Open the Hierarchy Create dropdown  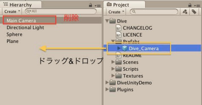pyautogui.click(x=12, y=11)
